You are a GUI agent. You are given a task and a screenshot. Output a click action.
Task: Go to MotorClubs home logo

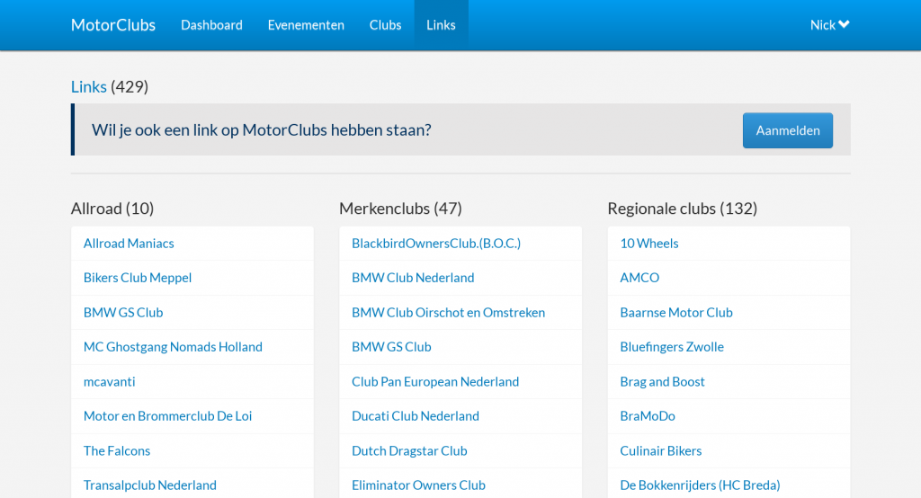[x=113, y=24]
